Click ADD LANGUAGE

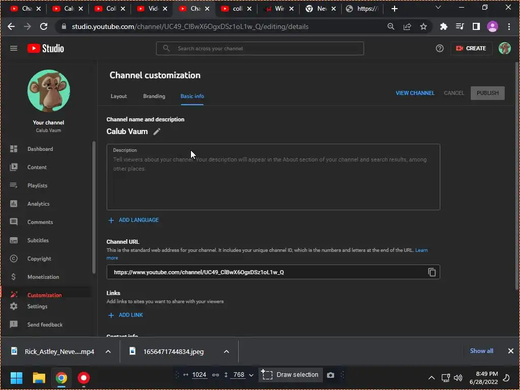tap(134, 220)
